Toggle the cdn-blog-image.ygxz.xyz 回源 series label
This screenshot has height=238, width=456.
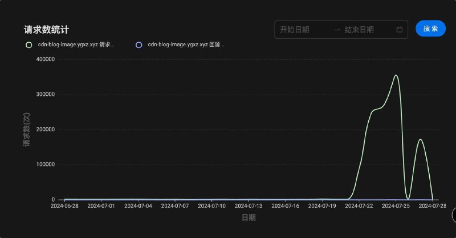click(x=185, y=45)
